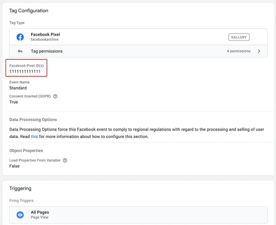Click the Tag permissions key icon
This screenshot has width=276, height=225.
click(x=20, y=51)
